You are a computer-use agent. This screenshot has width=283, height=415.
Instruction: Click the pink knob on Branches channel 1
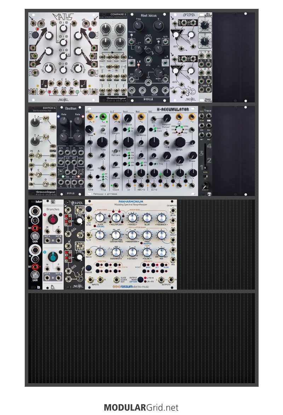click(x=52, y=219)
